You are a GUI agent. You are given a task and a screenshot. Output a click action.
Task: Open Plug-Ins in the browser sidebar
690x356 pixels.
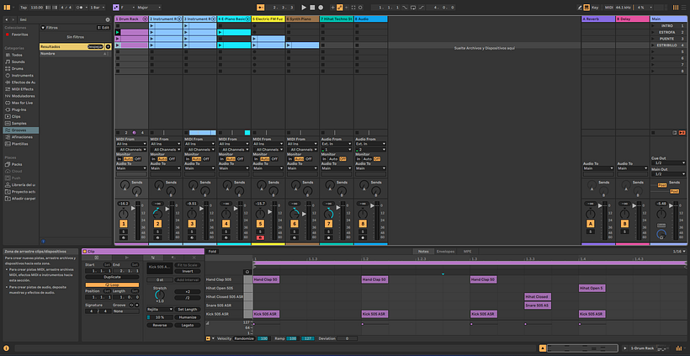[x=19, y=109]
